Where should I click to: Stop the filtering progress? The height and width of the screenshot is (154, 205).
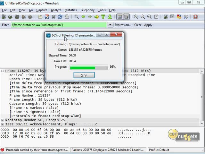click(x=84, y=75)
